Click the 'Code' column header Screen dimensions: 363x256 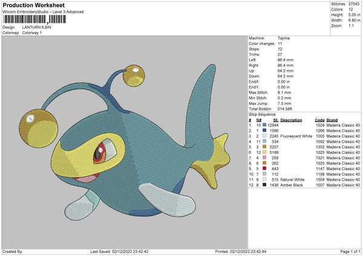pyautogui.click(x=319, y=120)
